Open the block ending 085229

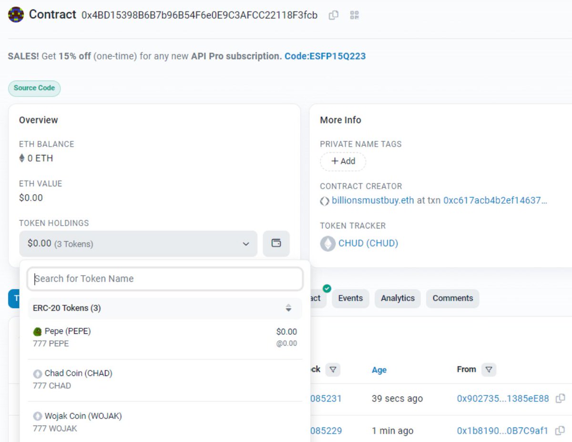point(326,431)
